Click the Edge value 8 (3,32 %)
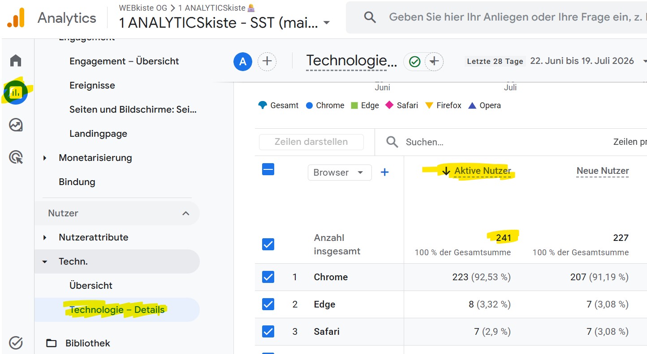The image size is (647, 354). pyautogui.click(x=490, y=304)
